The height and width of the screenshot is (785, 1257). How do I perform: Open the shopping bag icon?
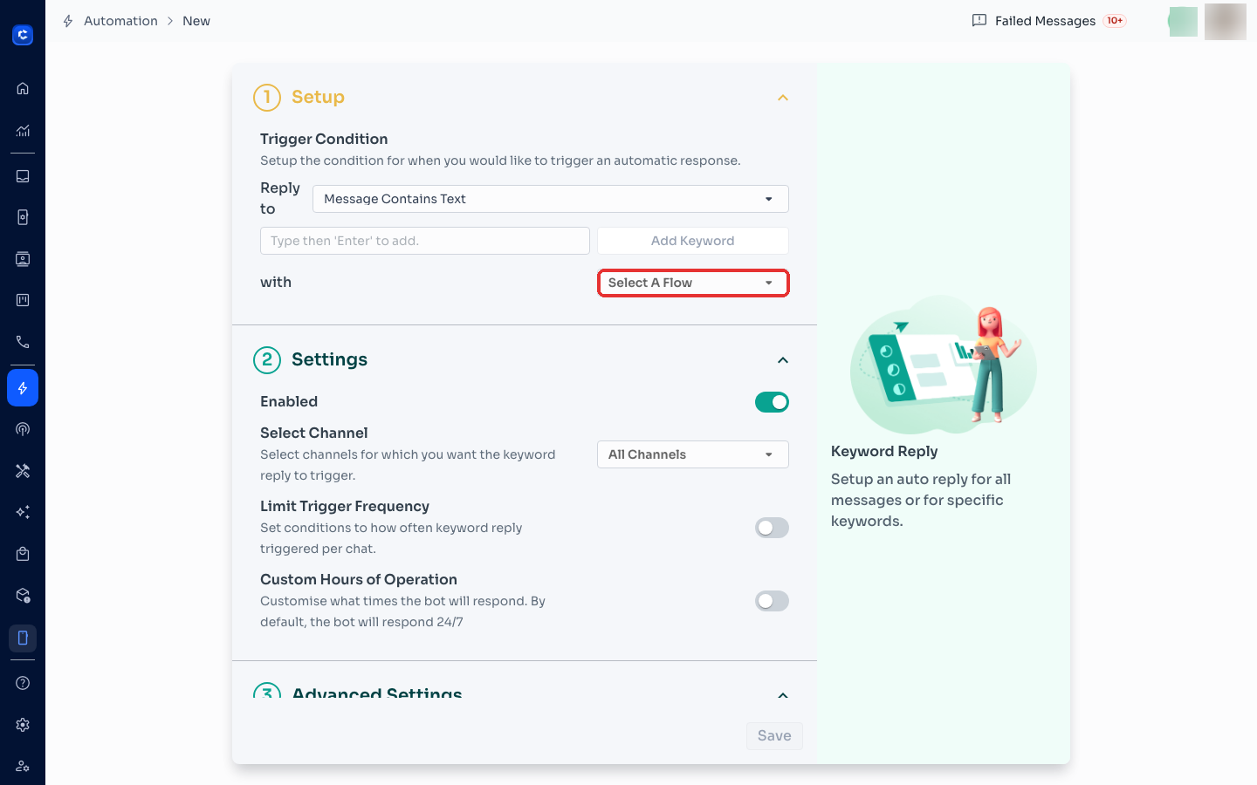23,554
